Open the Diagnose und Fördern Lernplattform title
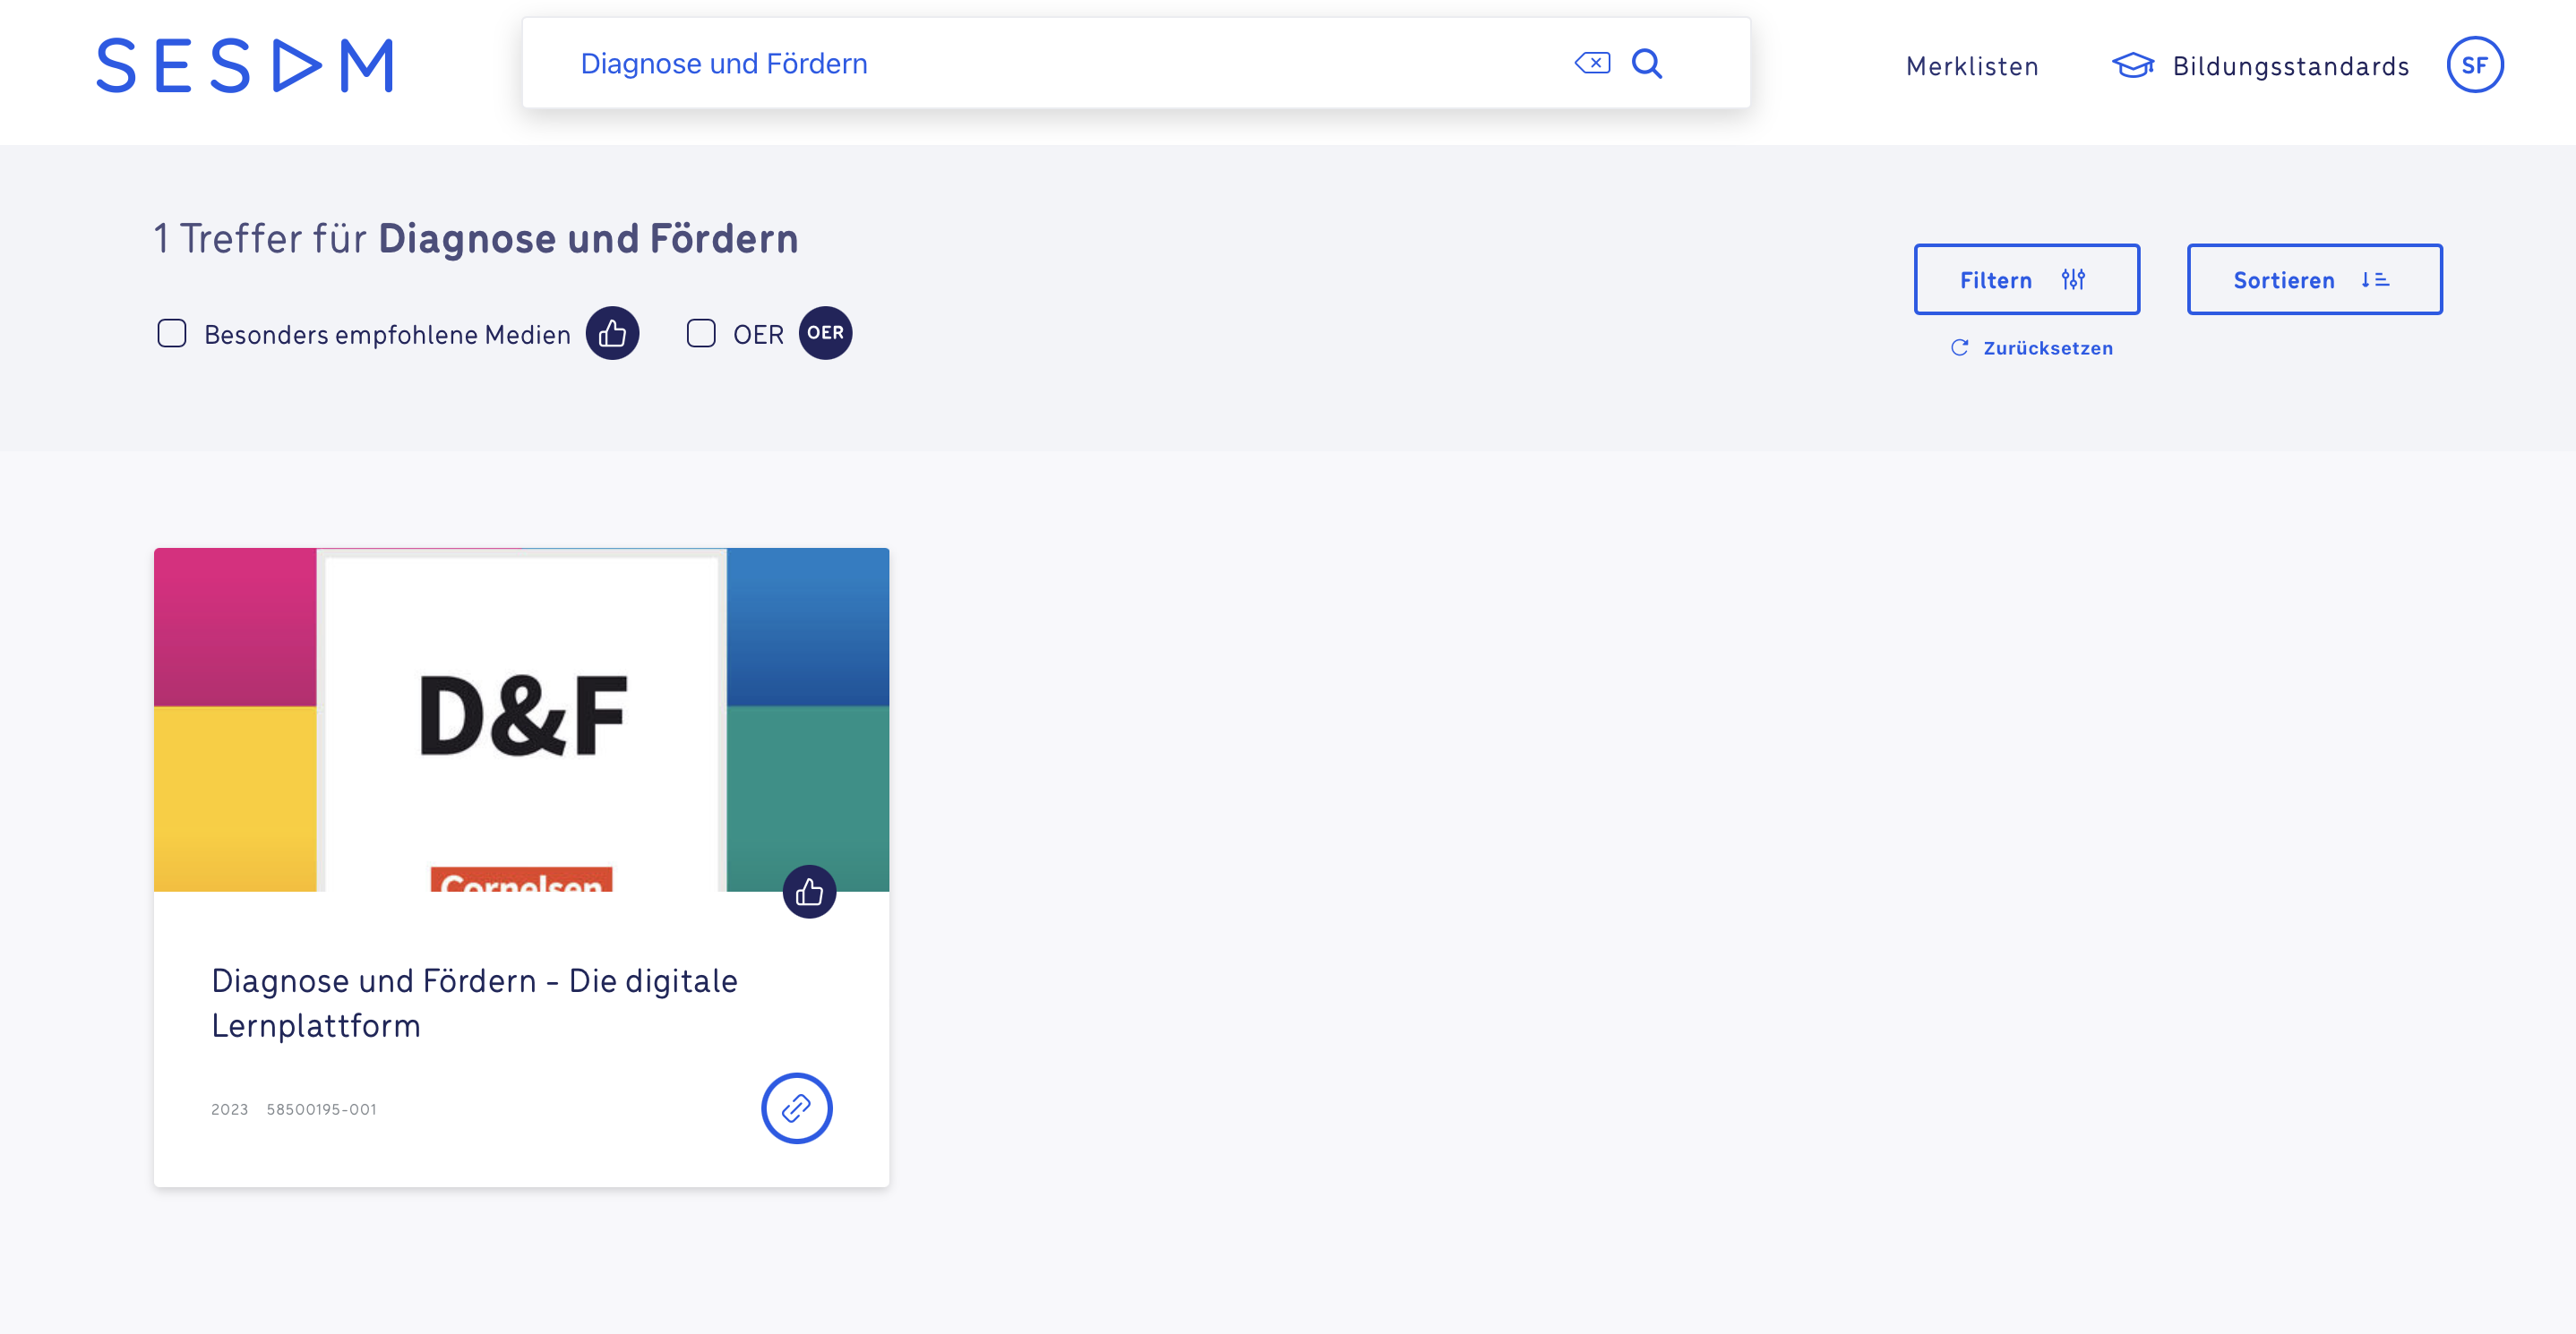The width and height of the screenshot is (2576, 1334). coord(474,1002)
